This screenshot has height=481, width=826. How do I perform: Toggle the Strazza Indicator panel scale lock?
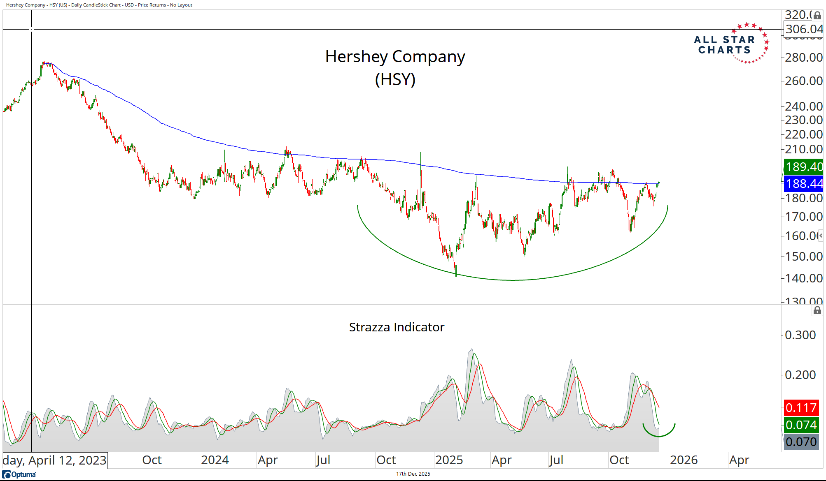[x=817, y=310]
